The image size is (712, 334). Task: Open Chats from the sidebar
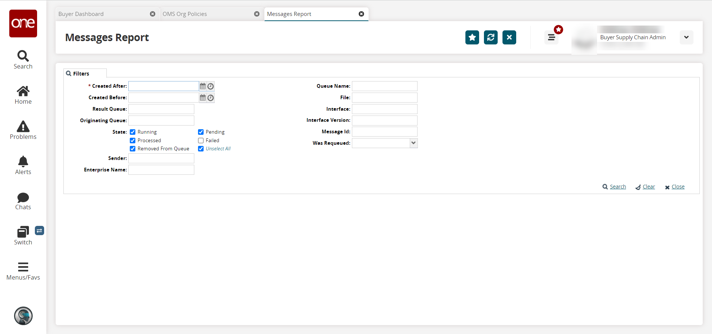(23, 201)
